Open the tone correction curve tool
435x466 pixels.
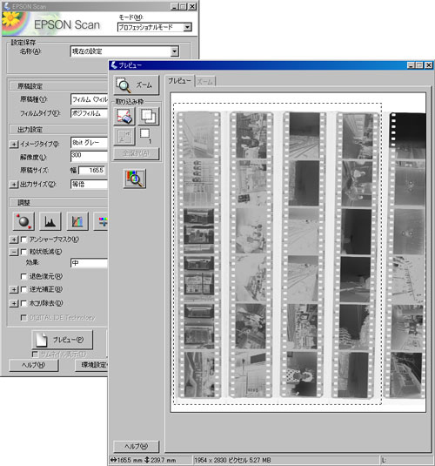77,221
